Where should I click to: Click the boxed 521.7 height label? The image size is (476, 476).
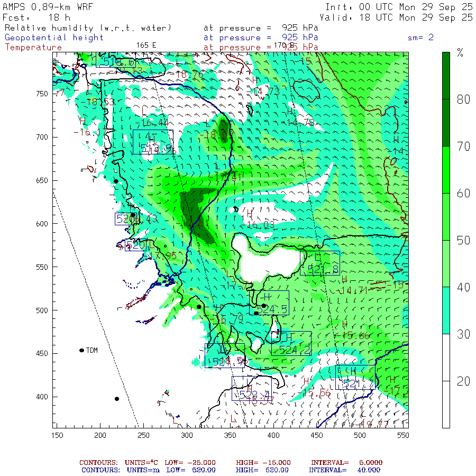point(355,377)
